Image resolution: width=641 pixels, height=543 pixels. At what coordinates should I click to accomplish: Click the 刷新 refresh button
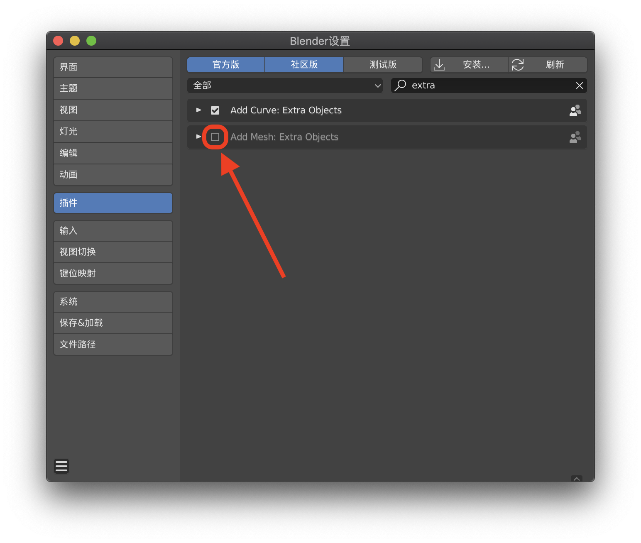[548, 65]
